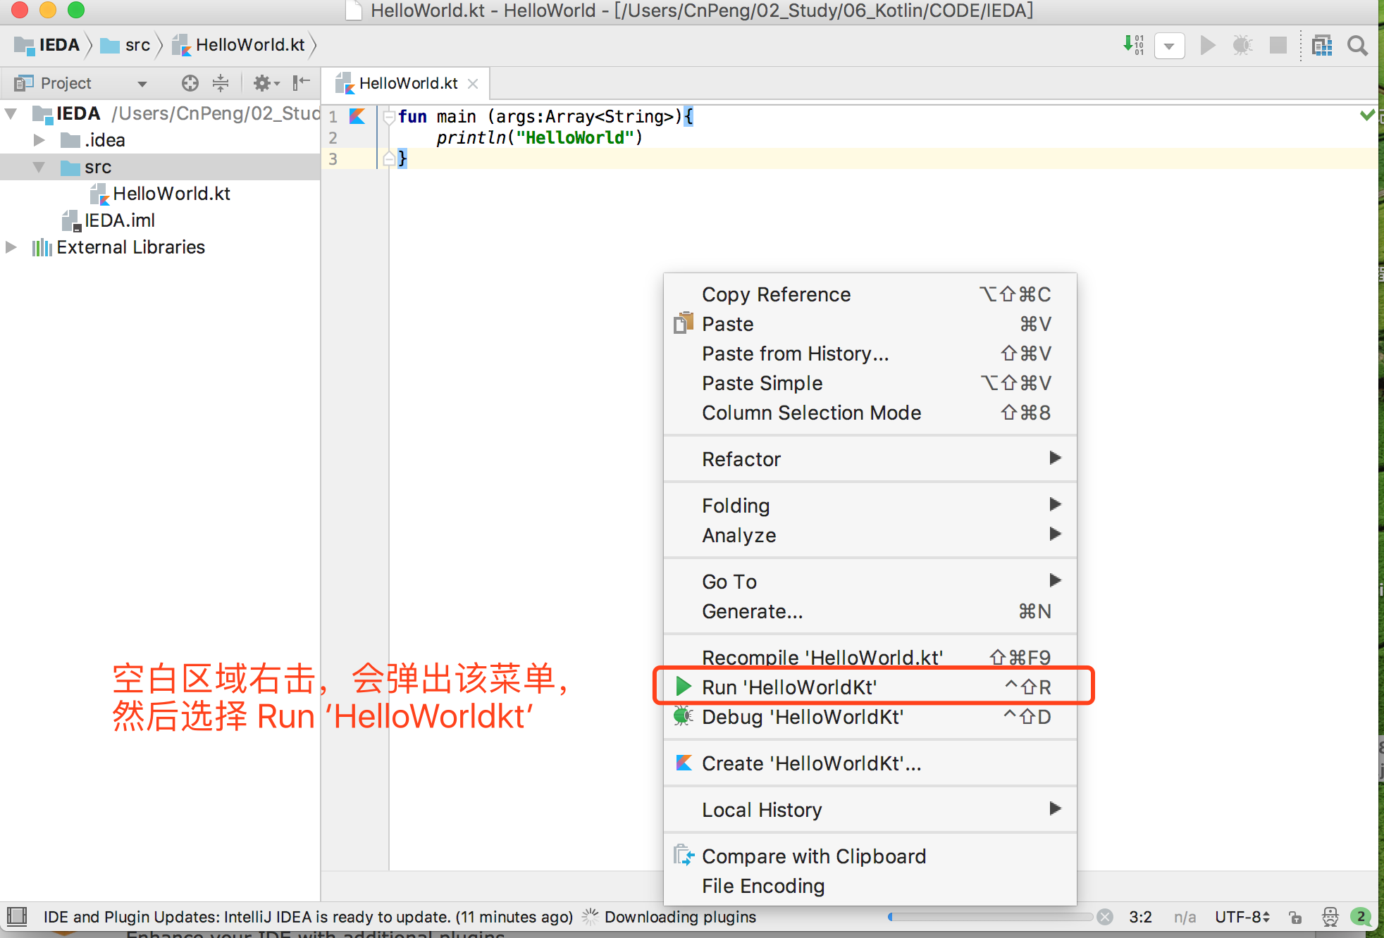This screenshot has height=938, width=1384.
Task: Choose Compare with Clipboard menu item
Action: pos(870,856)
